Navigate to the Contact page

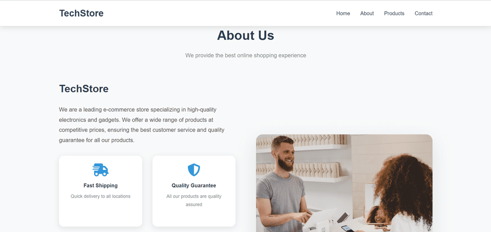click(423, 13)
